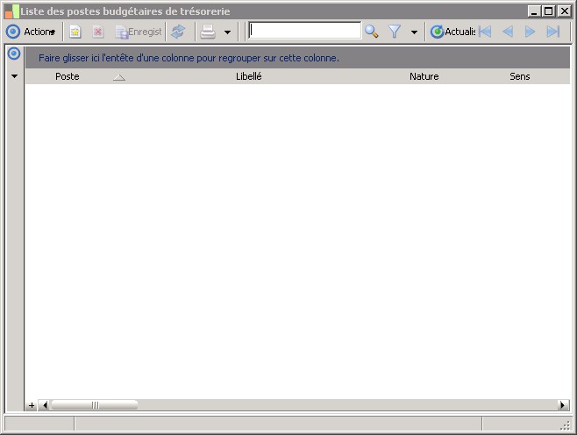This screenshot has height=435, width=577.
Task: Click the horizontal scrollbar thumb
Action: 95,405
